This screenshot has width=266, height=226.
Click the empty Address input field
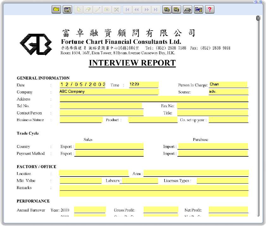click(x=154, y=99)
